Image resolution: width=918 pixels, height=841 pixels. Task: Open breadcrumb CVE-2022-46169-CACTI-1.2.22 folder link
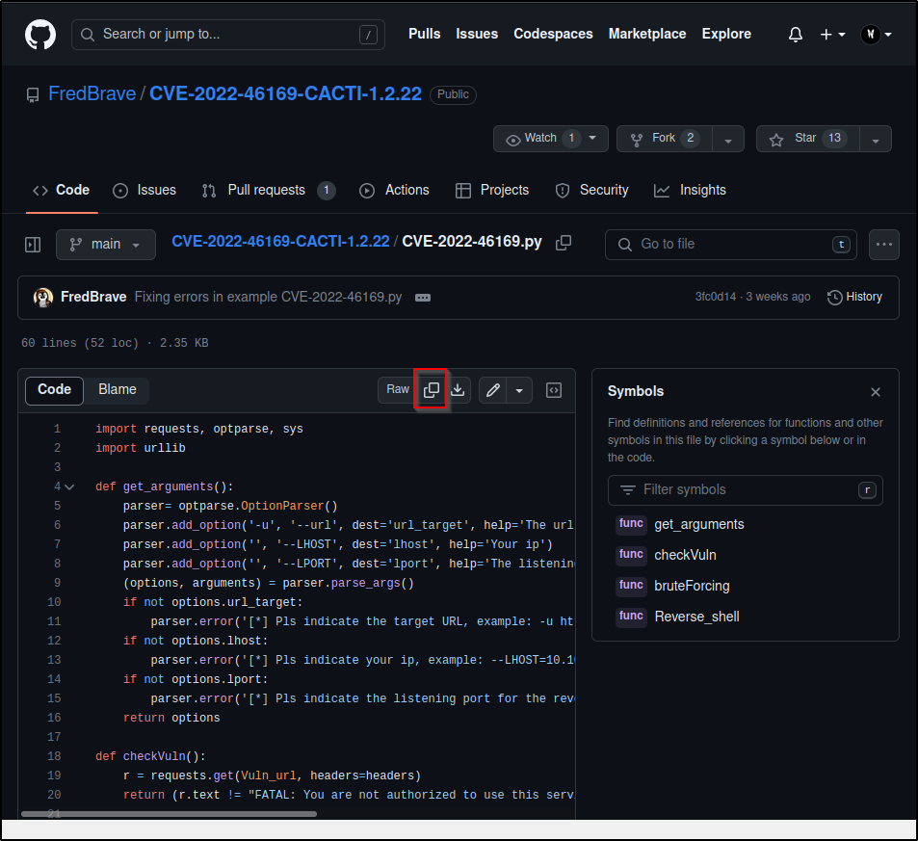pyautogui.click(x=280, y=241)
